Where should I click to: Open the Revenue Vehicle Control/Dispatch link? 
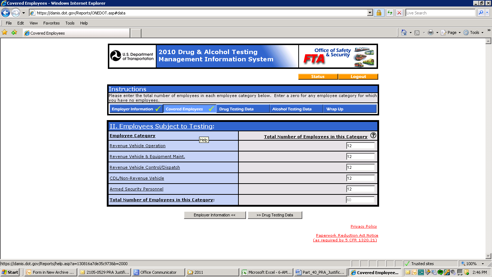(x=145, y=167)
